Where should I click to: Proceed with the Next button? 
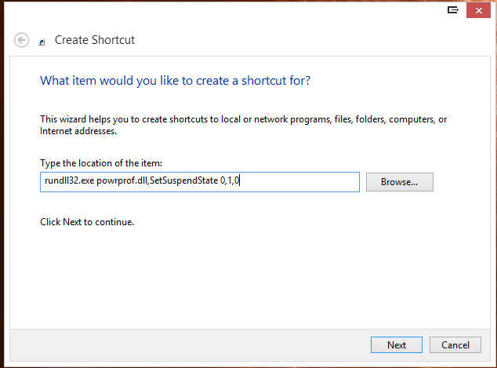coord(397,344)
